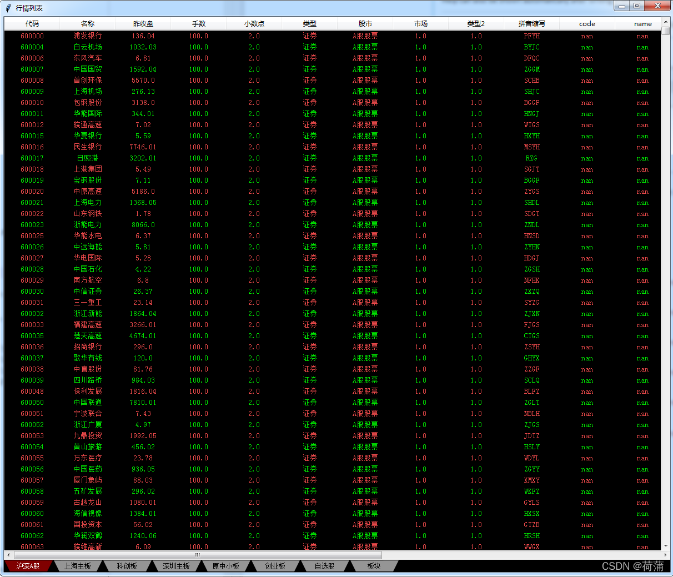Click the horizontal scrollbar left arrow
Image resolution: width=673 pixels, height=577 pixels.
pos(8,555)
